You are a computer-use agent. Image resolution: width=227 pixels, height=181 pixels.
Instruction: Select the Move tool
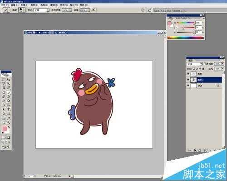[x=9, y=80]
